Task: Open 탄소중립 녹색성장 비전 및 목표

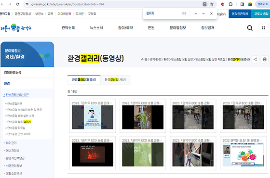Action: coord(25,110)
